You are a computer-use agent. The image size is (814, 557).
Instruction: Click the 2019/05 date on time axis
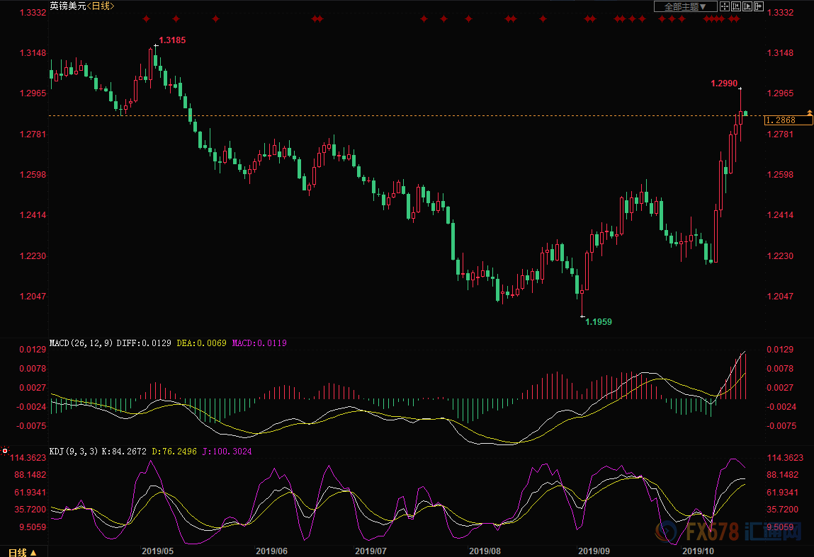pyautogui.click(x=157, y=551)
